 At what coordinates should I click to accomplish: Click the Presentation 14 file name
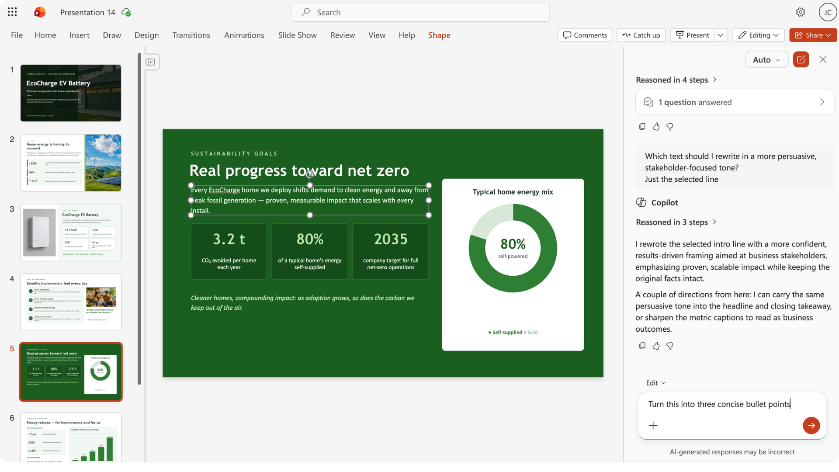(88, 12)
